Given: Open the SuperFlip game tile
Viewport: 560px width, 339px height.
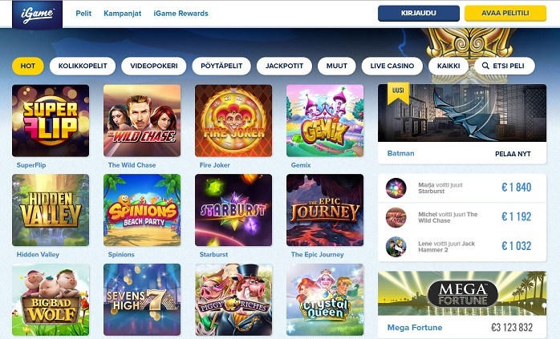Looking at the screenshot, I should [51, 120].
